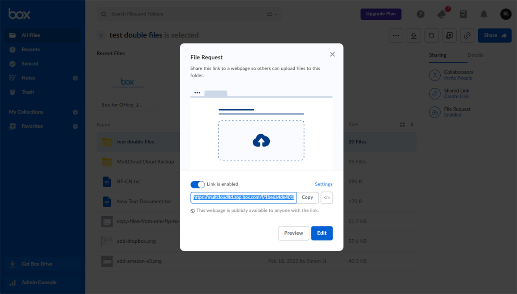The image size is (517, 294).
Task: Collapse the Favorites section arrow
Action: (75, 126)
